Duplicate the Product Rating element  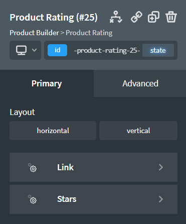click(x=153, y=17)
